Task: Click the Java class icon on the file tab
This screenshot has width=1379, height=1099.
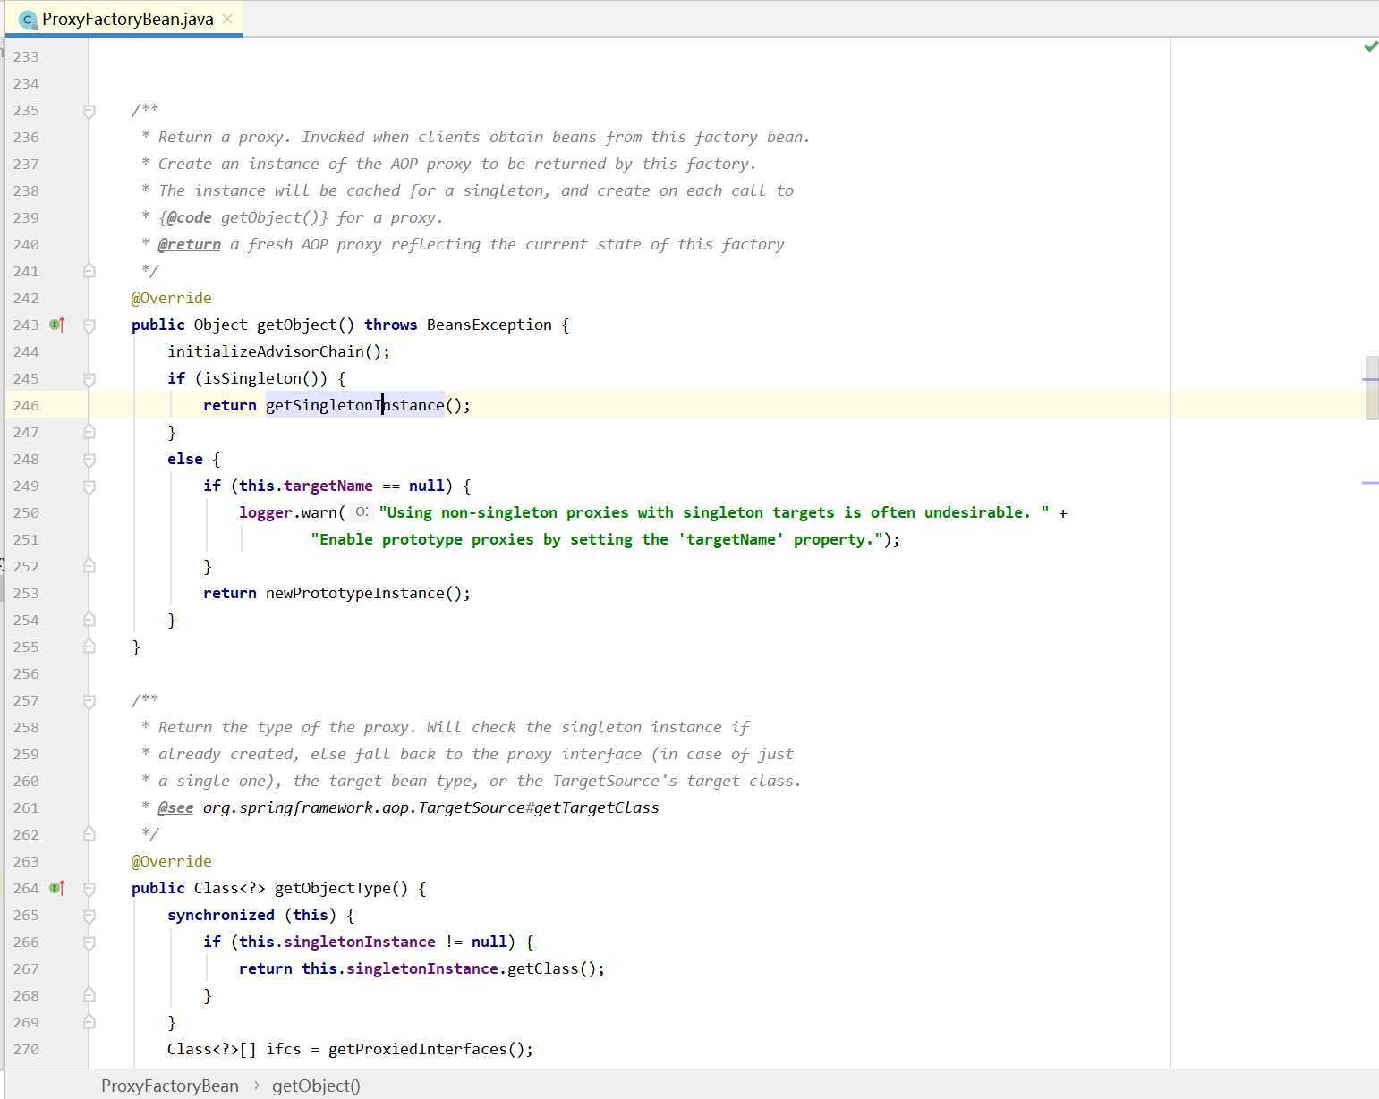Action: pyautogui.click(x=28, y=19)
